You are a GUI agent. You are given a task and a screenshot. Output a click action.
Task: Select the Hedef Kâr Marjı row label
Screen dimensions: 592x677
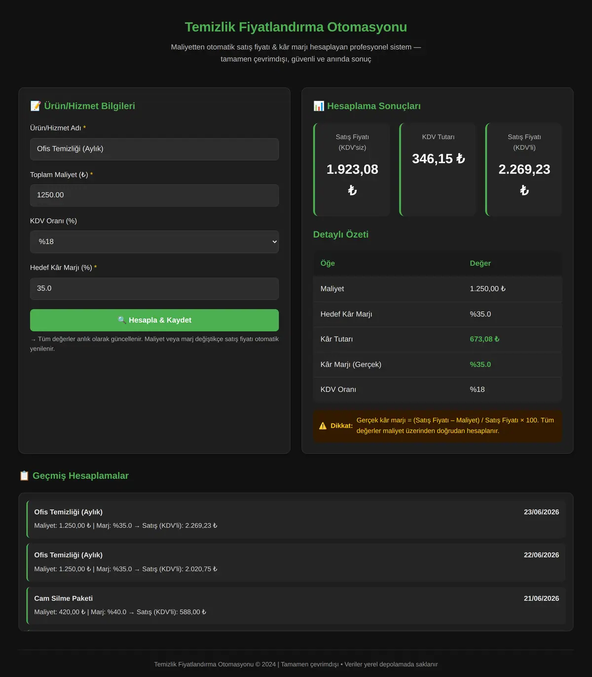(346, 314)
